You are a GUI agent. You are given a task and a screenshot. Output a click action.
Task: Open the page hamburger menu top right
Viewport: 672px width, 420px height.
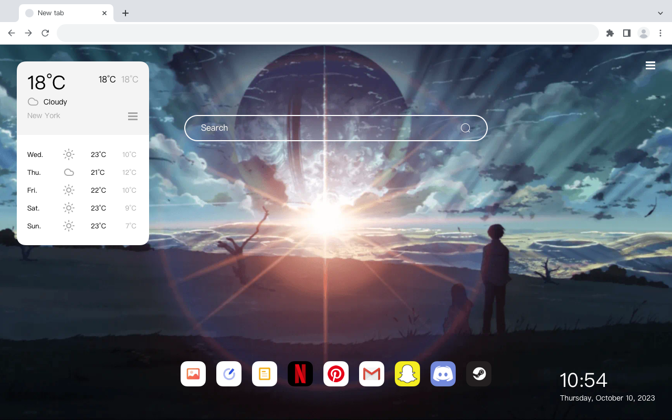pos(650,65)
